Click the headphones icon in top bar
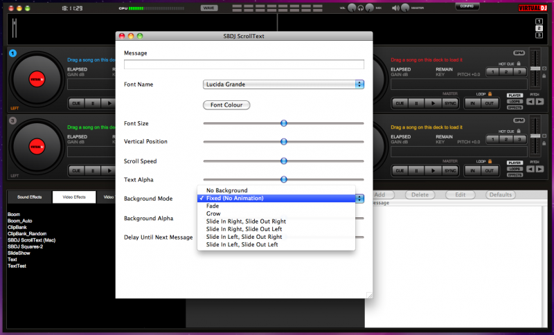 click(x=361, y=8)
